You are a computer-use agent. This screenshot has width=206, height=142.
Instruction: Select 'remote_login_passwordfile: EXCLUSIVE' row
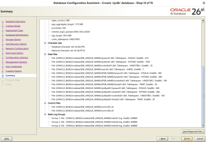coord(71,32)
